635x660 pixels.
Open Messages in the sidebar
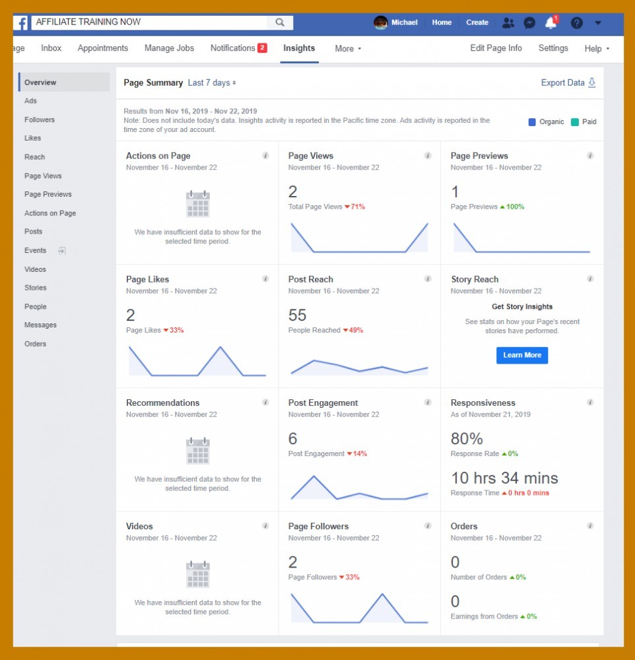click(40, 325)
